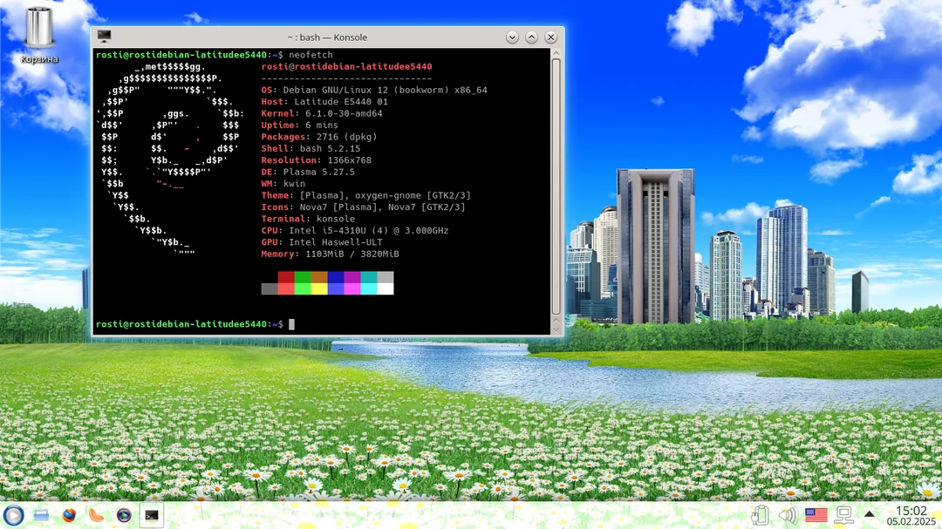The height and width of the screenshot is (529, 942).
Task: Click the Konsole title bar text
Action: [x=327, y=37]
